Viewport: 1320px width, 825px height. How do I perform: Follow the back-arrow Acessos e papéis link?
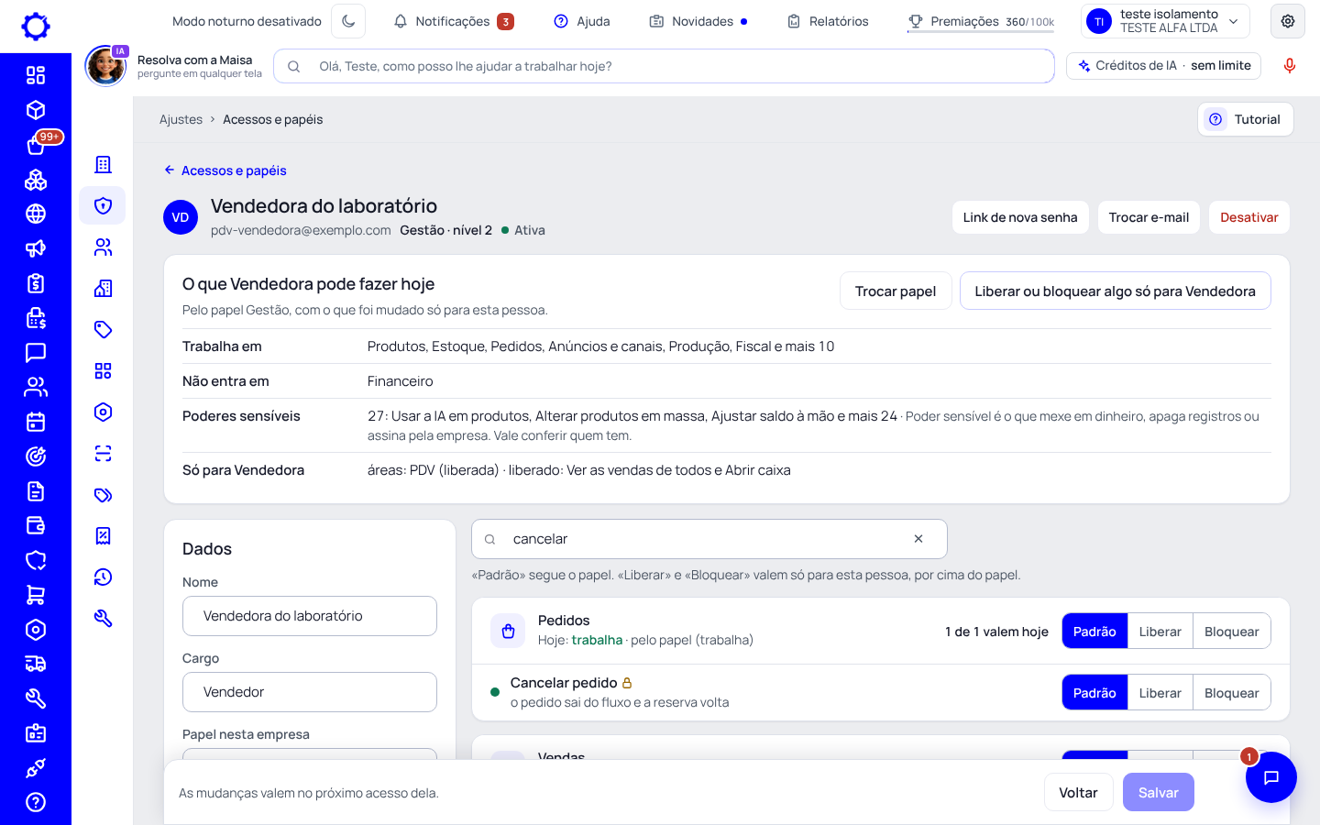point(225,170)
